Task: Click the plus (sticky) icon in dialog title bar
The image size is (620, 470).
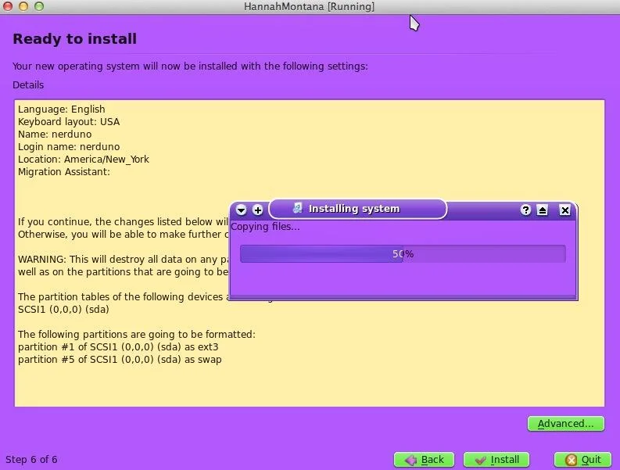Action: pos(258,210)
